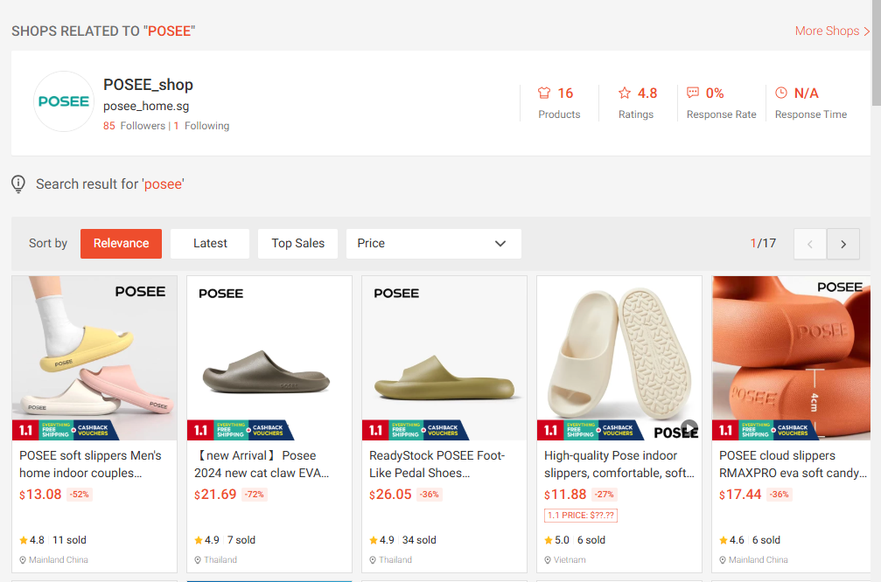The image size is (881, 582).
Task: Go to previous results page arrow
Action: (x=809, y=244)
